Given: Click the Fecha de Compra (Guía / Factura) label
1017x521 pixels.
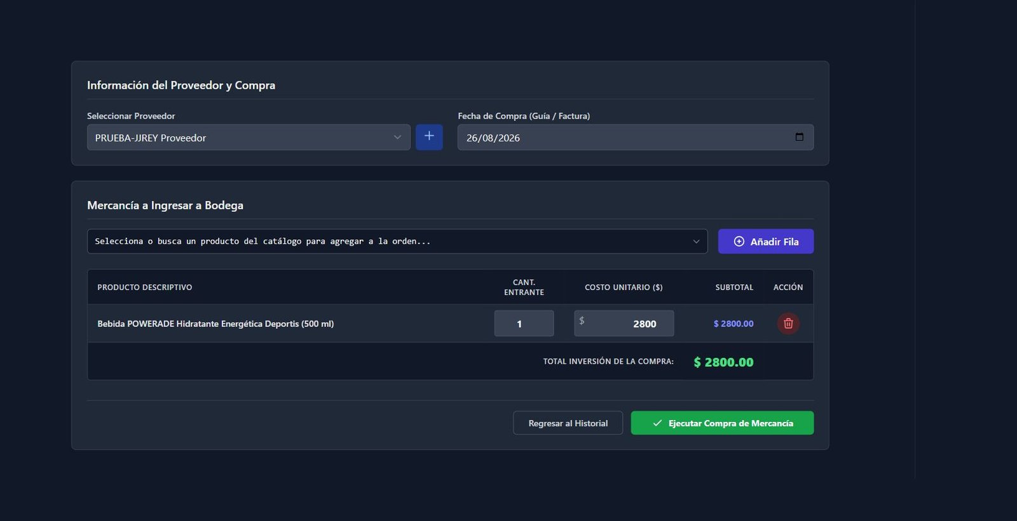Looking at the screenshot, I should 524,116.
